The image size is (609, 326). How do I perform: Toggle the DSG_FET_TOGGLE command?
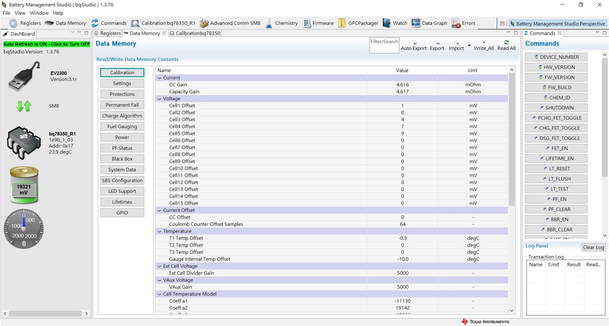coord(556,138)
